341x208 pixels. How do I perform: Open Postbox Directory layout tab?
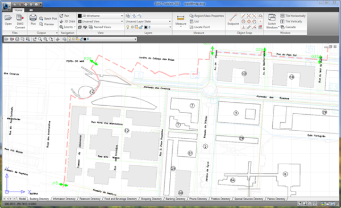(x=221, y=199)
